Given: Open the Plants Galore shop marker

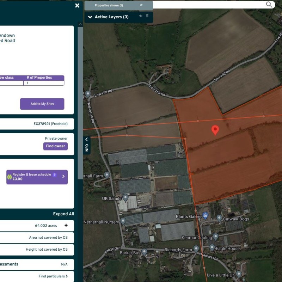Looking at the screenshot, I should (x=205, y=215).
